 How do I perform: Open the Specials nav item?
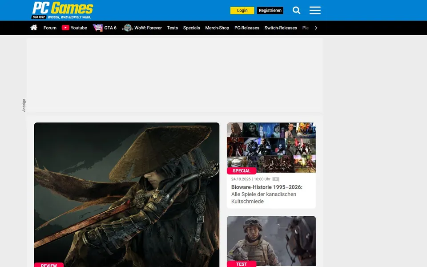[x=191, y=28]
